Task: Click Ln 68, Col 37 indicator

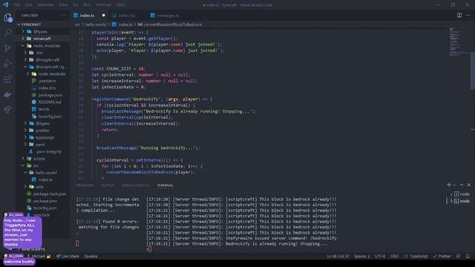Action: point(338,256)
